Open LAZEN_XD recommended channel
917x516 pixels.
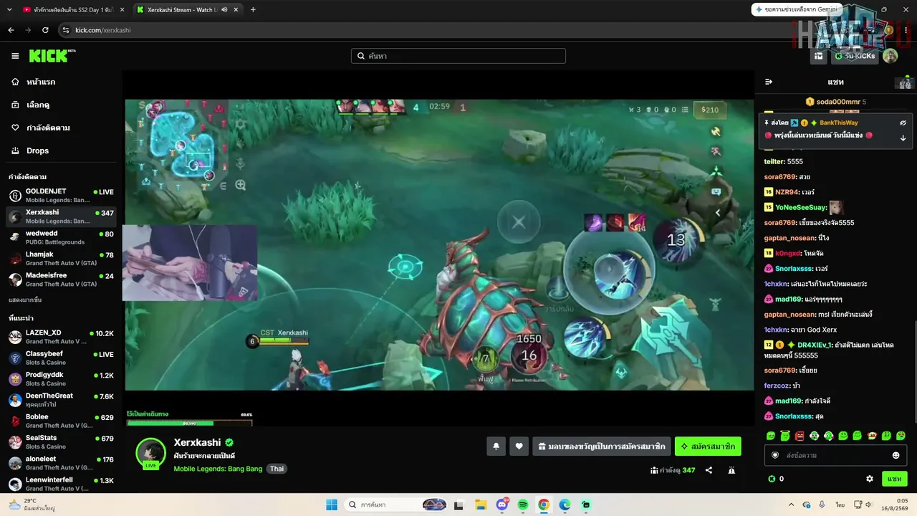[x=61, y=337]
